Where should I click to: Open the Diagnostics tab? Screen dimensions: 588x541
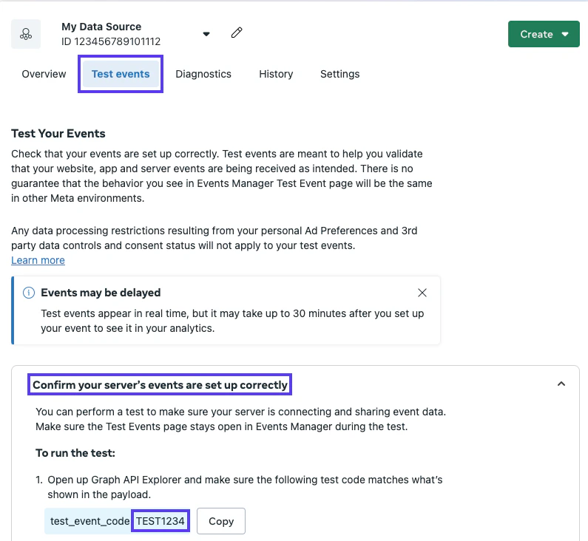coord(203,74)
